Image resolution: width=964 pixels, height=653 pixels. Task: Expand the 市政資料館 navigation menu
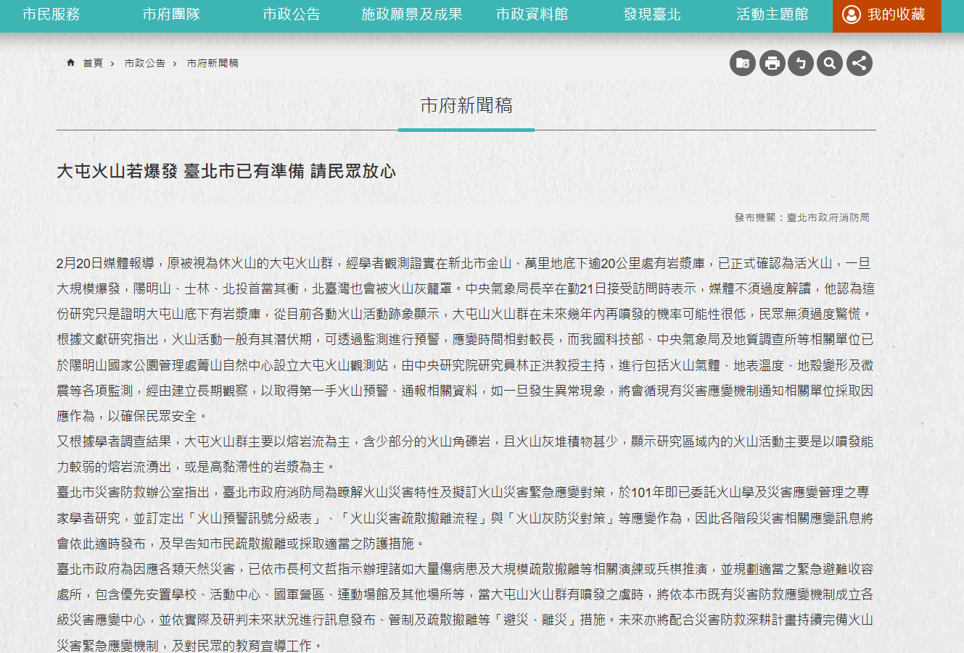[532, 14]
